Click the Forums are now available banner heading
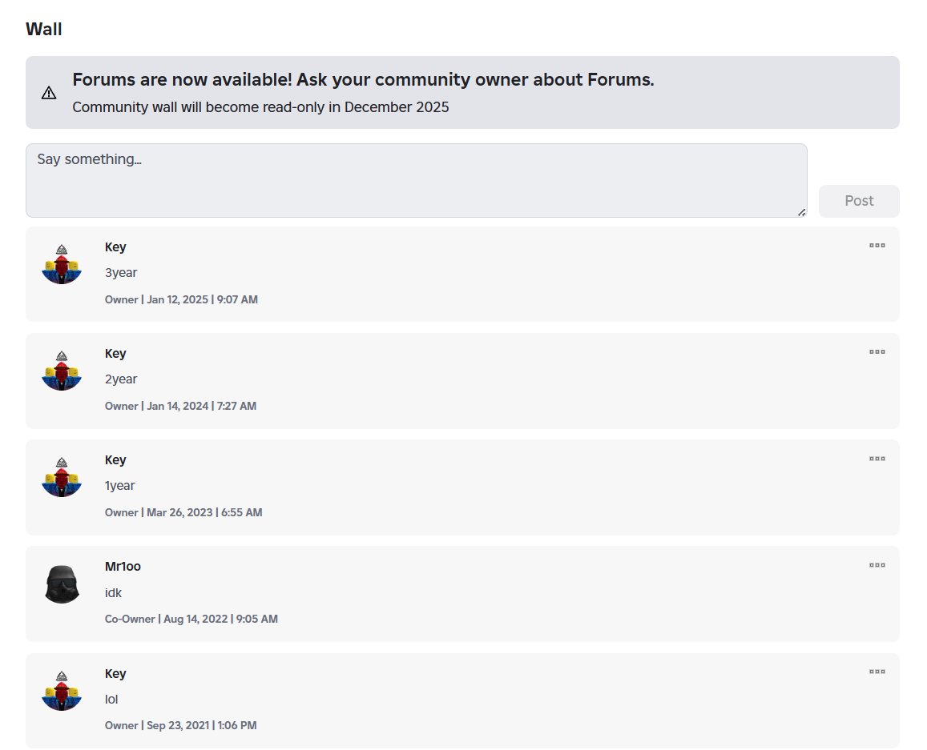Image resolution: width=927 pixels, height=750 pixels. [x=363, y=80]
